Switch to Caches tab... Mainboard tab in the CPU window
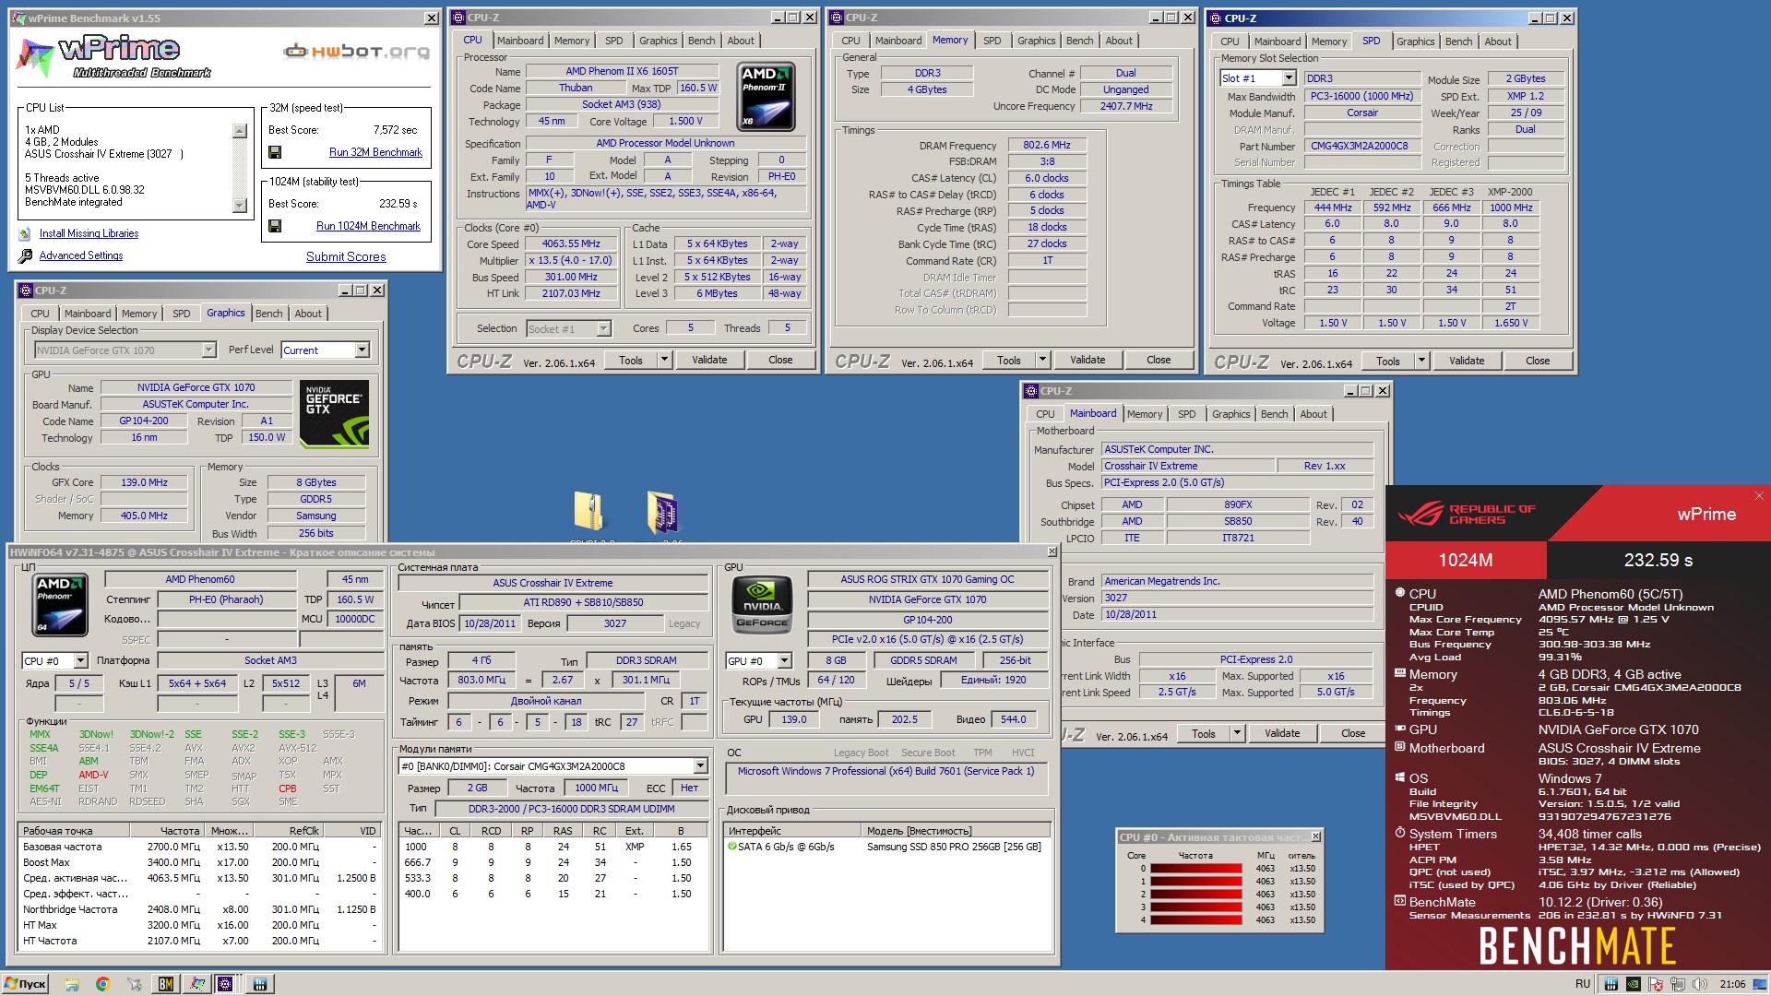Image resolution: width=1771 pixels, height=996 pixels. (520, 41)
